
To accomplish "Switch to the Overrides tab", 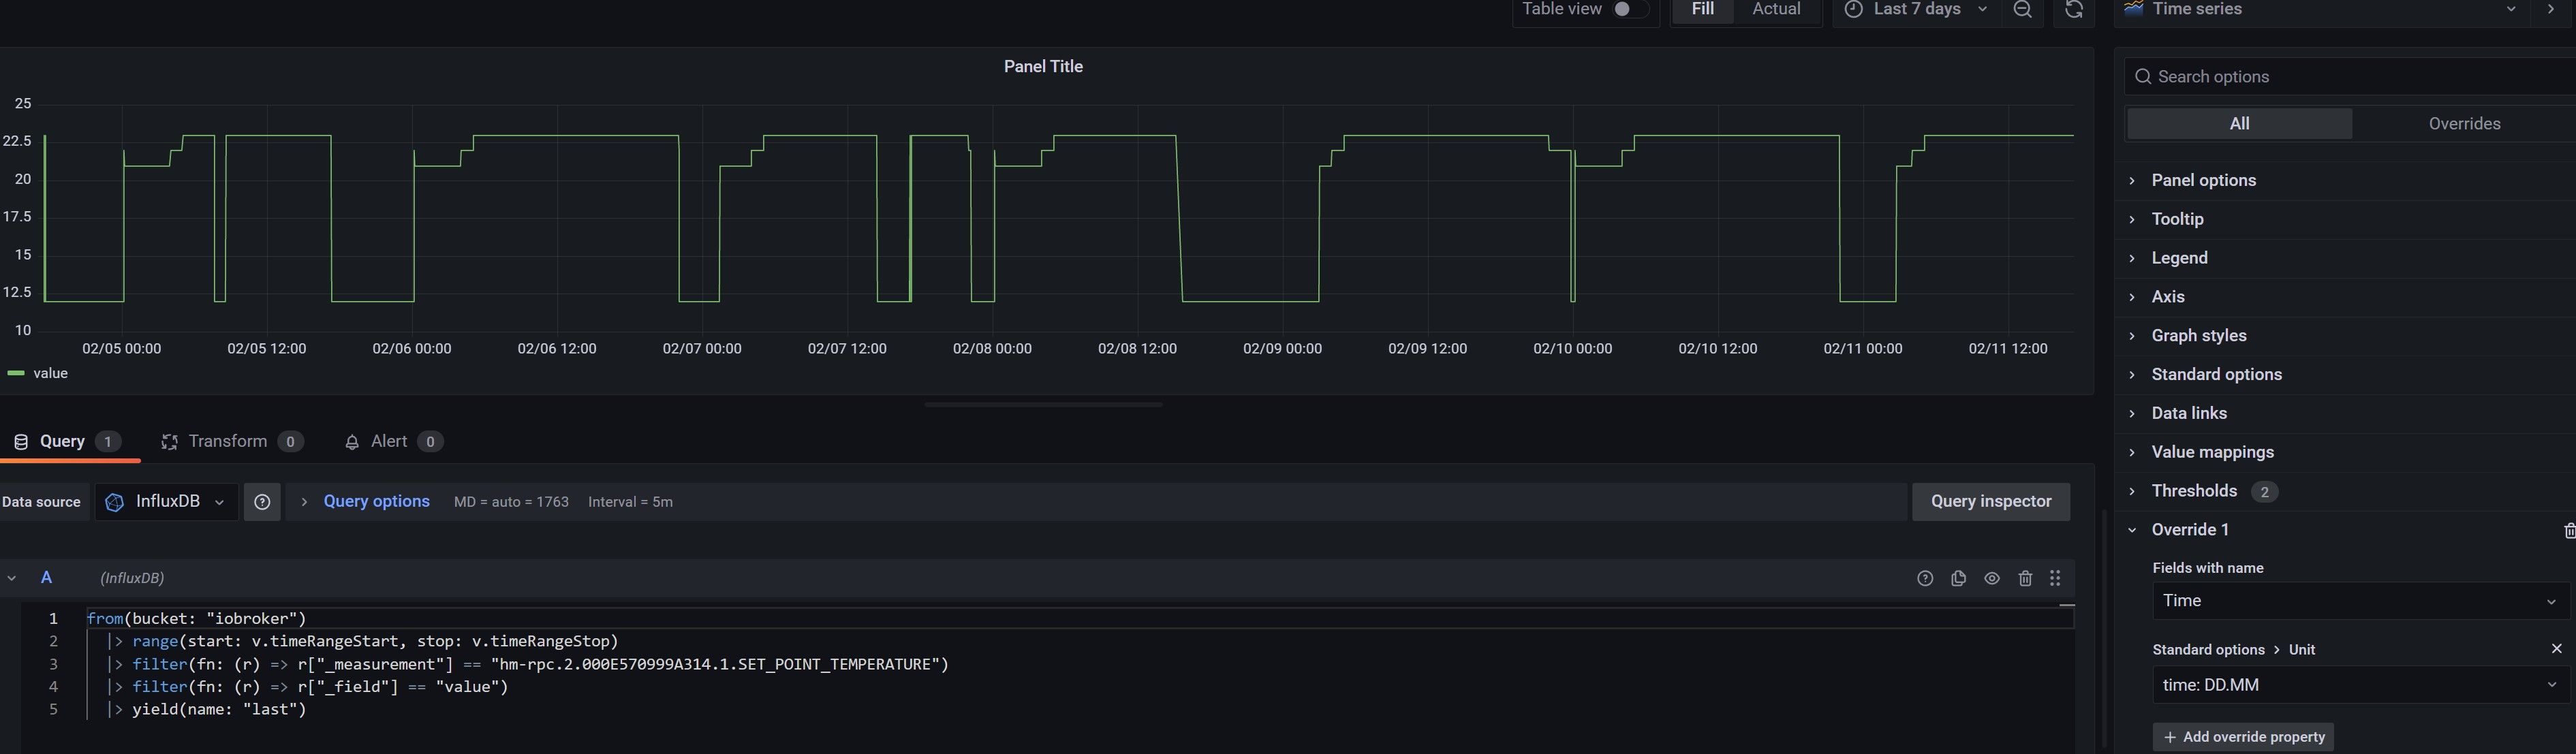I will click(x=2464, y=124).
